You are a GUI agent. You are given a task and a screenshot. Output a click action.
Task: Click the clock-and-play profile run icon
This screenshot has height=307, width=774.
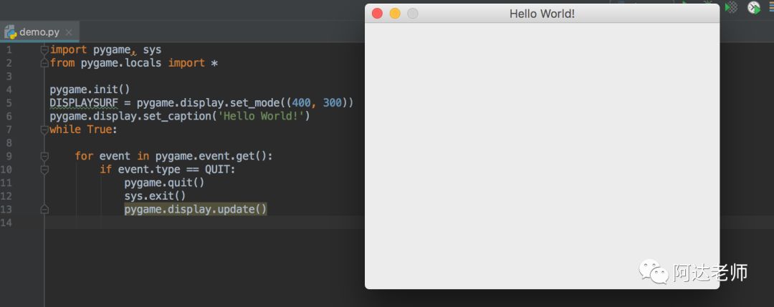coord(754,7)
